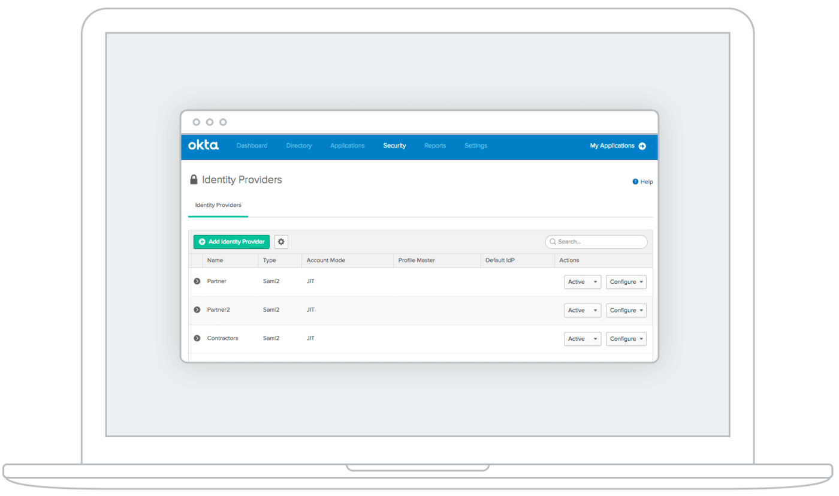Open the Security menu

pyautogui.click(x=394, y=146)
